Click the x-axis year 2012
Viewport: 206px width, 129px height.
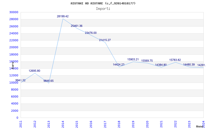(x=35, y=124)
